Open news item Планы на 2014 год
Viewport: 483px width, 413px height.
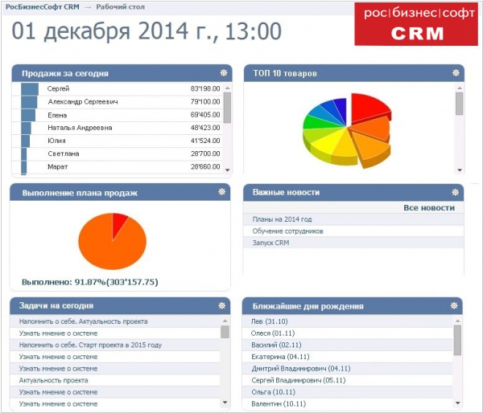click(283, 219)
